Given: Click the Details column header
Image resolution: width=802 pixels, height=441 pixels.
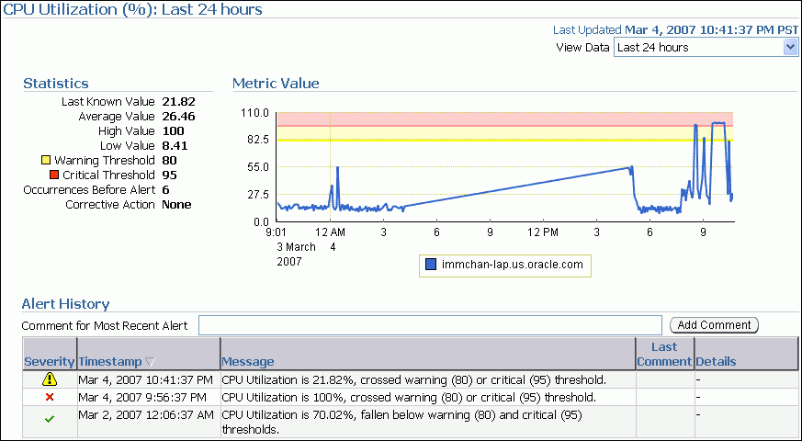Looking at the screenshot, I should tap(716, 361).
